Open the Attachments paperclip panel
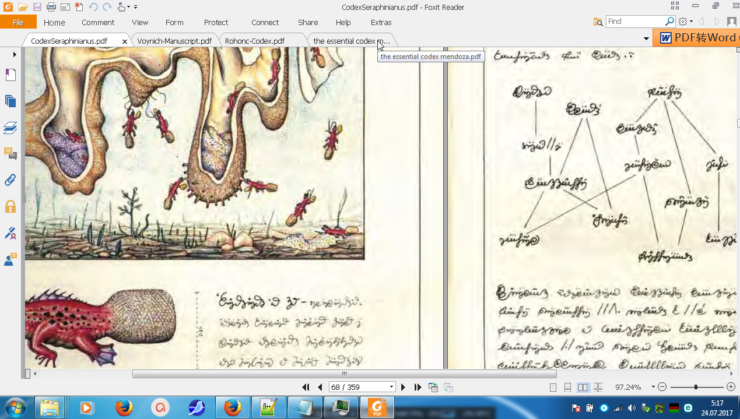This screenshot has height=419, width=740. 10,179
